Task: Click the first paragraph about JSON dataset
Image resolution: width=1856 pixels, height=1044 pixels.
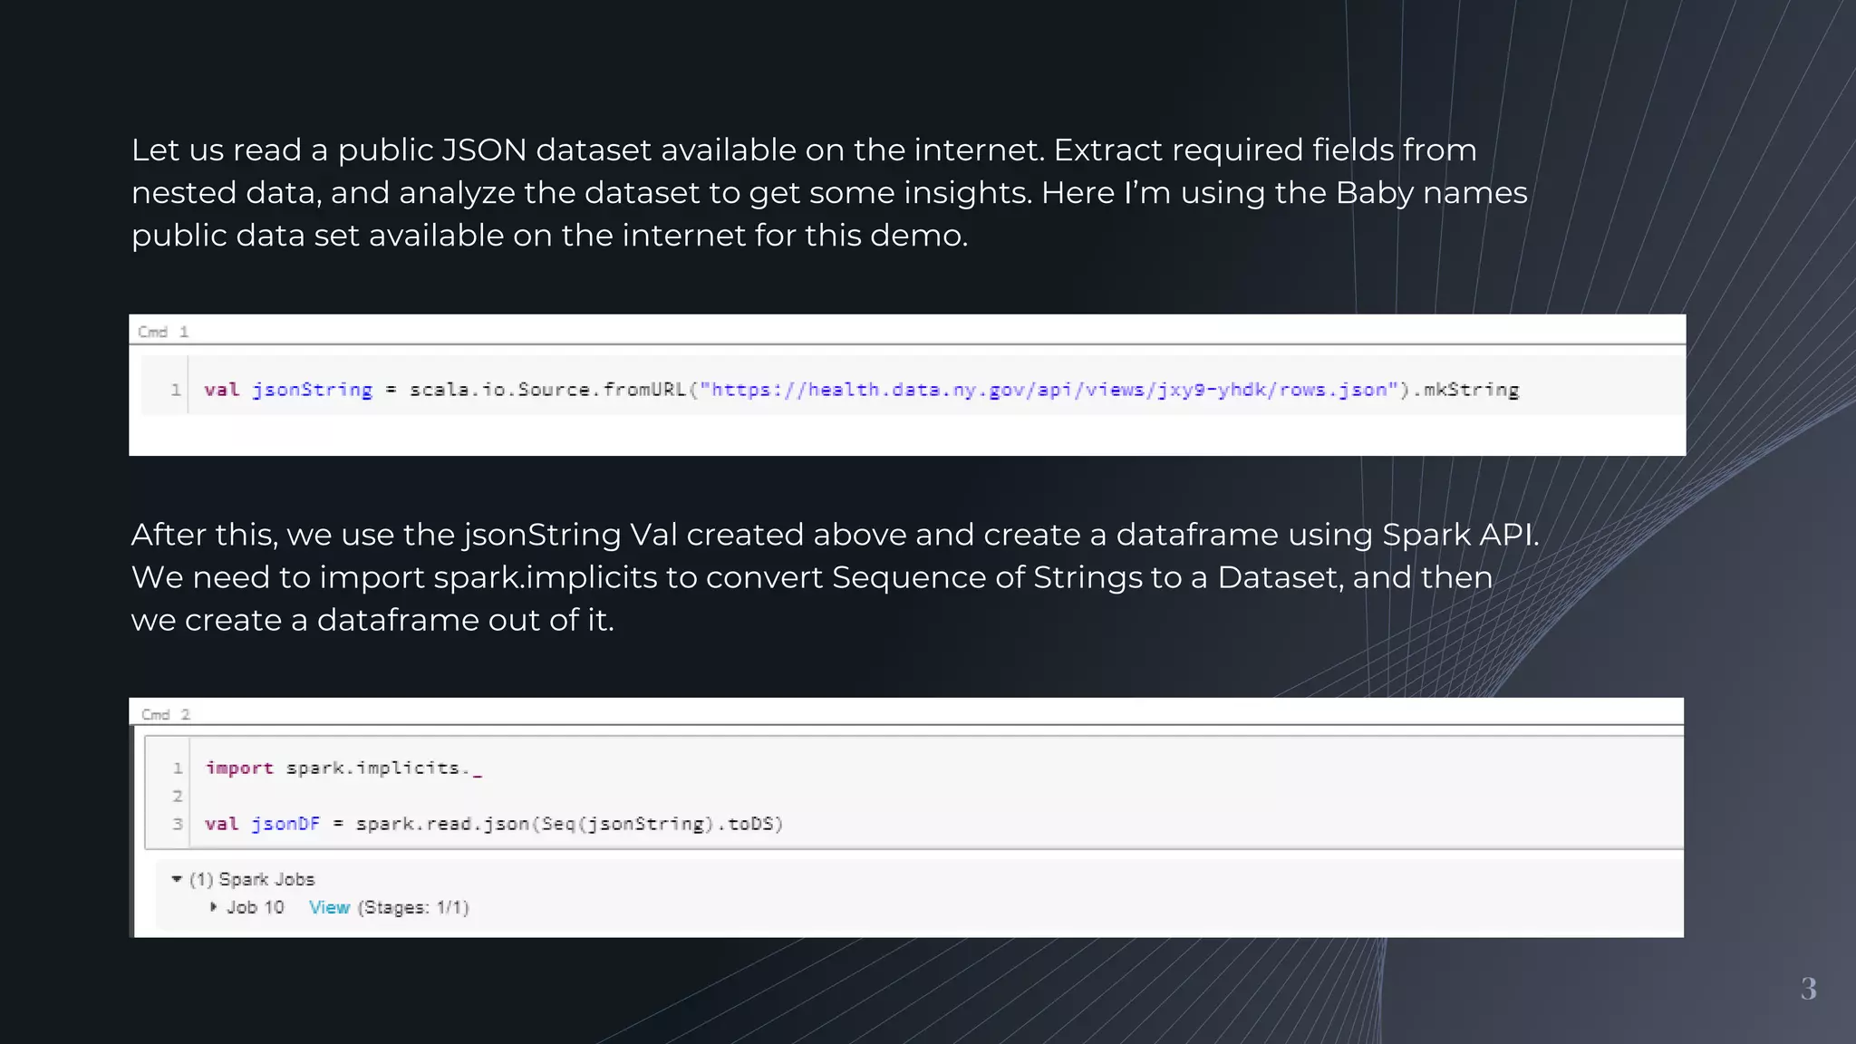Action: coord(828,192)
